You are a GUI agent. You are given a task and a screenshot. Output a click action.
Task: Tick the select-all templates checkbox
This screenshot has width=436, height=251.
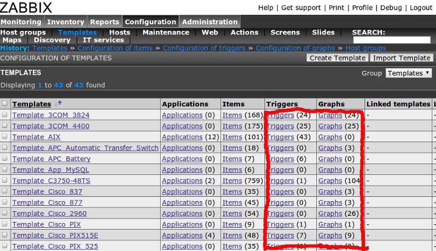click(x=4, y=103)
